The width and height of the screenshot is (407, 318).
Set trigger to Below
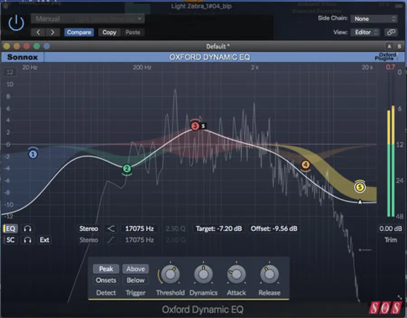(x=135, y=280)
